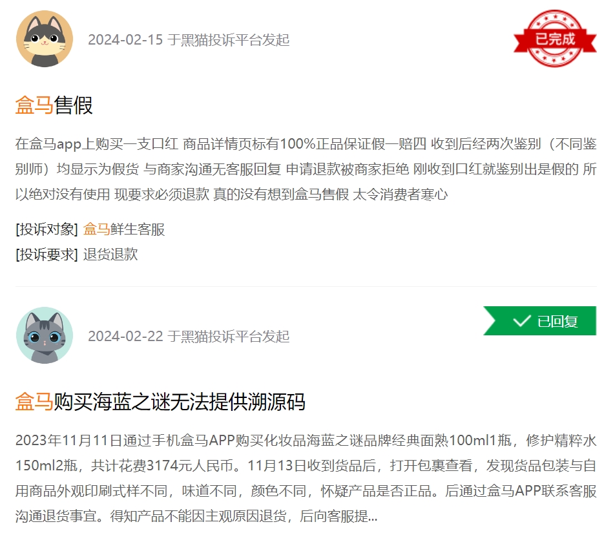The height and width of the screenshot is (533, 615).
Task: Click the orange cat avatar of first complaint
Action: tap(45, 39)
